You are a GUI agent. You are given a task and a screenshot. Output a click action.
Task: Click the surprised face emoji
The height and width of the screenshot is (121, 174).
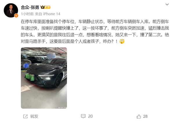coord(122,41)
